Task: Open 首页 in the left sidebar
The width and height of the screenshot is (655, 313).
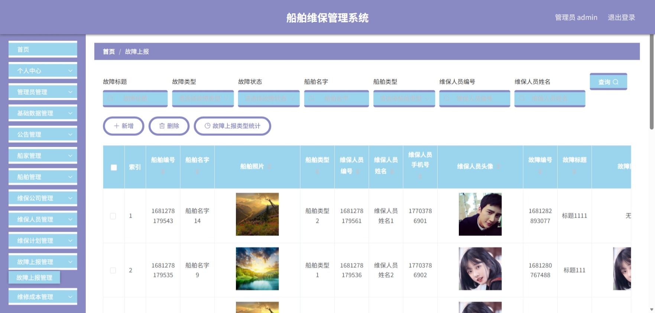Action: click(x=43, y=49)
